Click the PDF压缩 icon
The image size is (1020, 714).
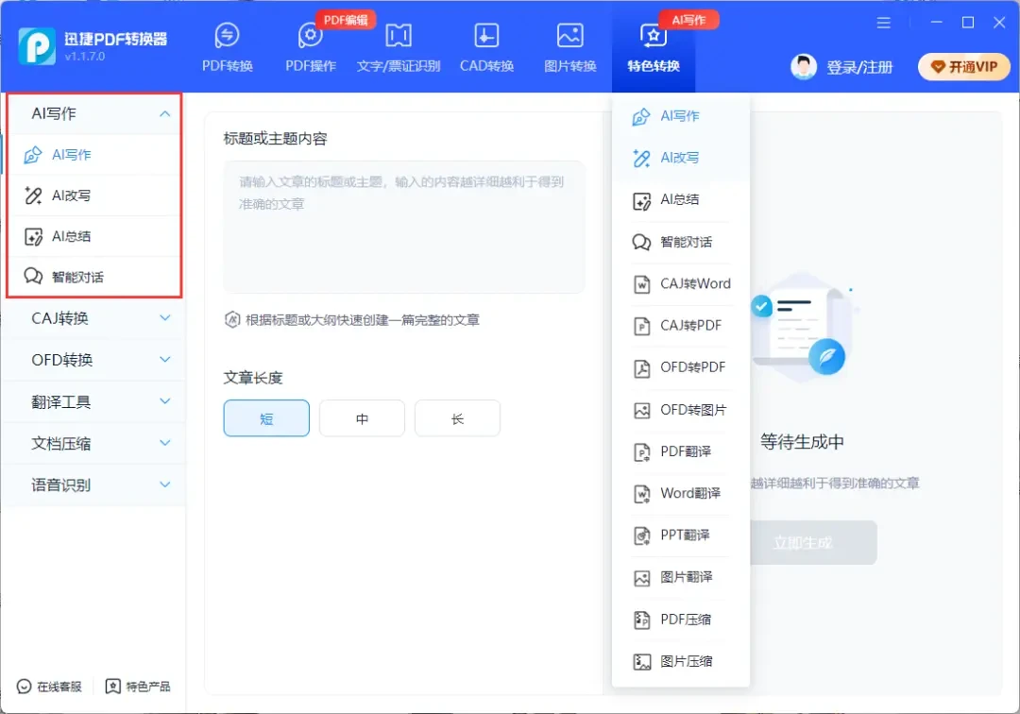point(641,620)
